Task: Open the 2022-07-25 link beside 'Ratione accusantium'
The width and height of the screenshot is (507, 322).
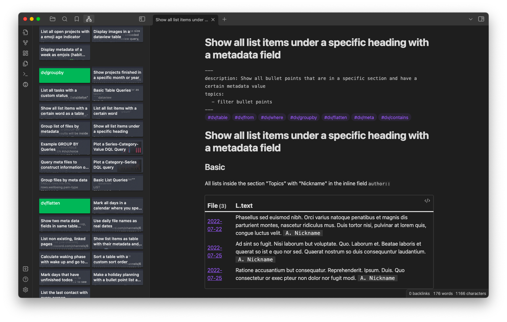Action: point(215,274)
